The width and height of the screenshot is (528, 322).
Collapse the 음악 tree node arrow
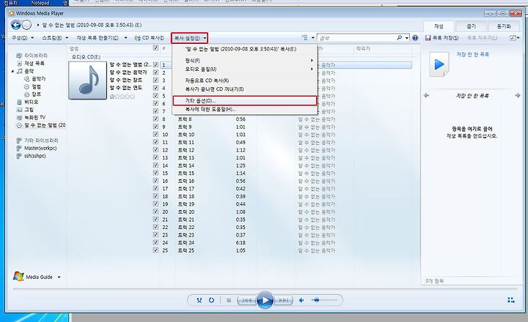pyautogui.click(x=12, y=71)
